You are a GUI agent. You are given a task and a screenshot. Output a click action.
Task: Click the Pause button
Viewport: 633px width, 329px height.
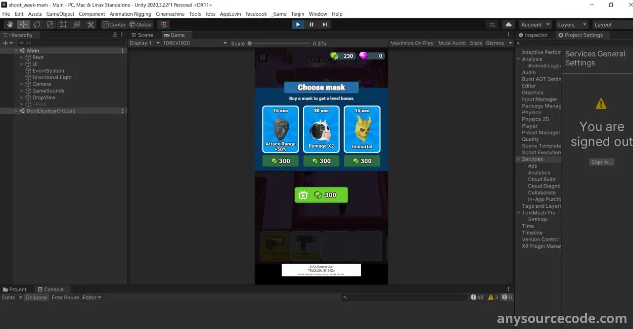coord(311,24)
